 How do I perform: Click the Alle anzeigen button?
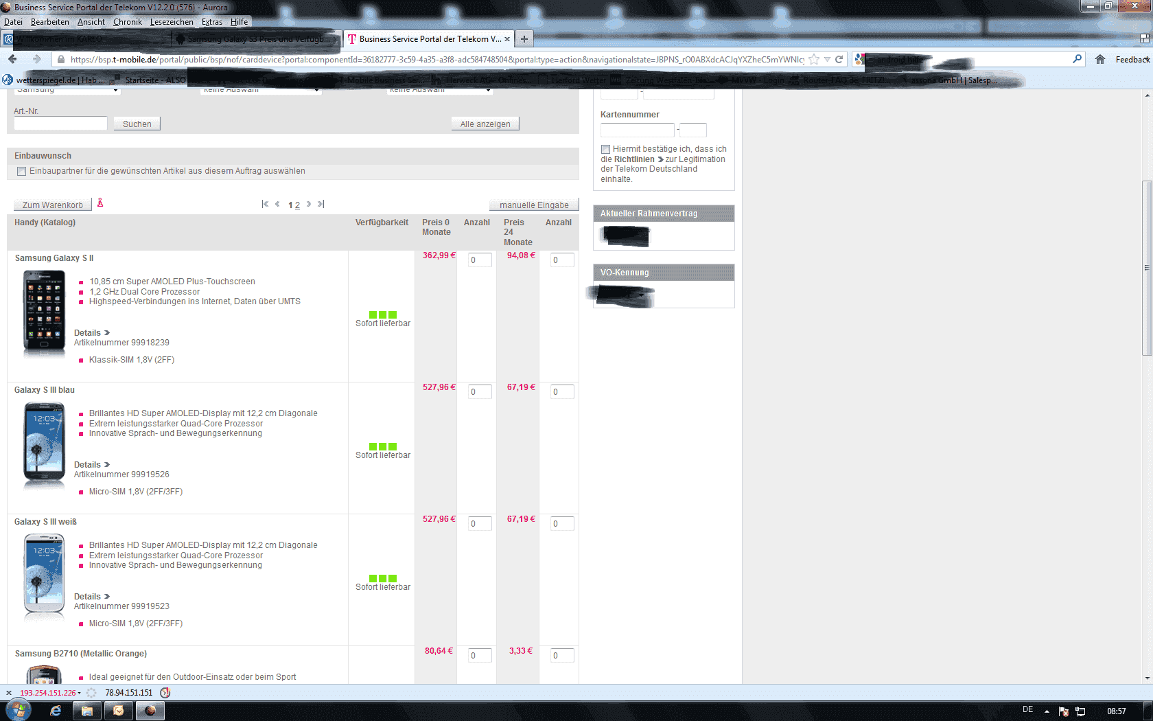[485, 124]
